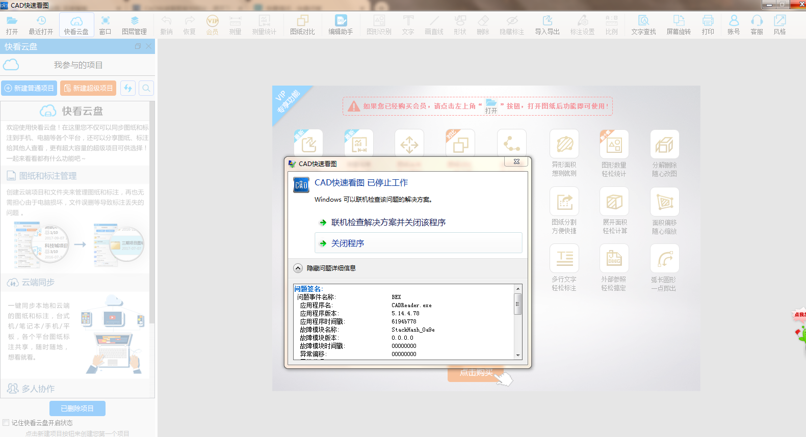Click the 分解删除 VIP feature icon

click(665, 144)
